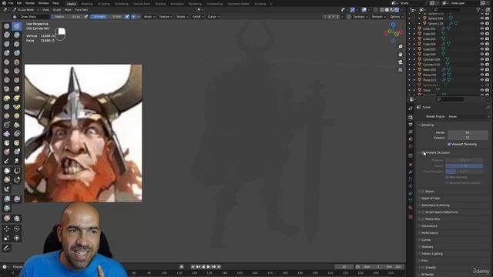This screenshot has width=493, height=277.
Task: Select the Annotate pencil tool
Action: (x=7, y=248)
